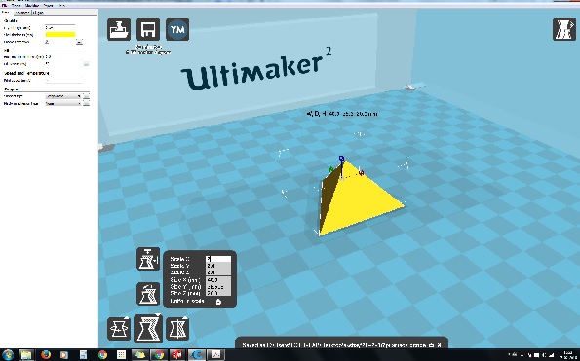Click the Layer height input field
Viewport: 580px width, 361px height.
pos(59,27)
